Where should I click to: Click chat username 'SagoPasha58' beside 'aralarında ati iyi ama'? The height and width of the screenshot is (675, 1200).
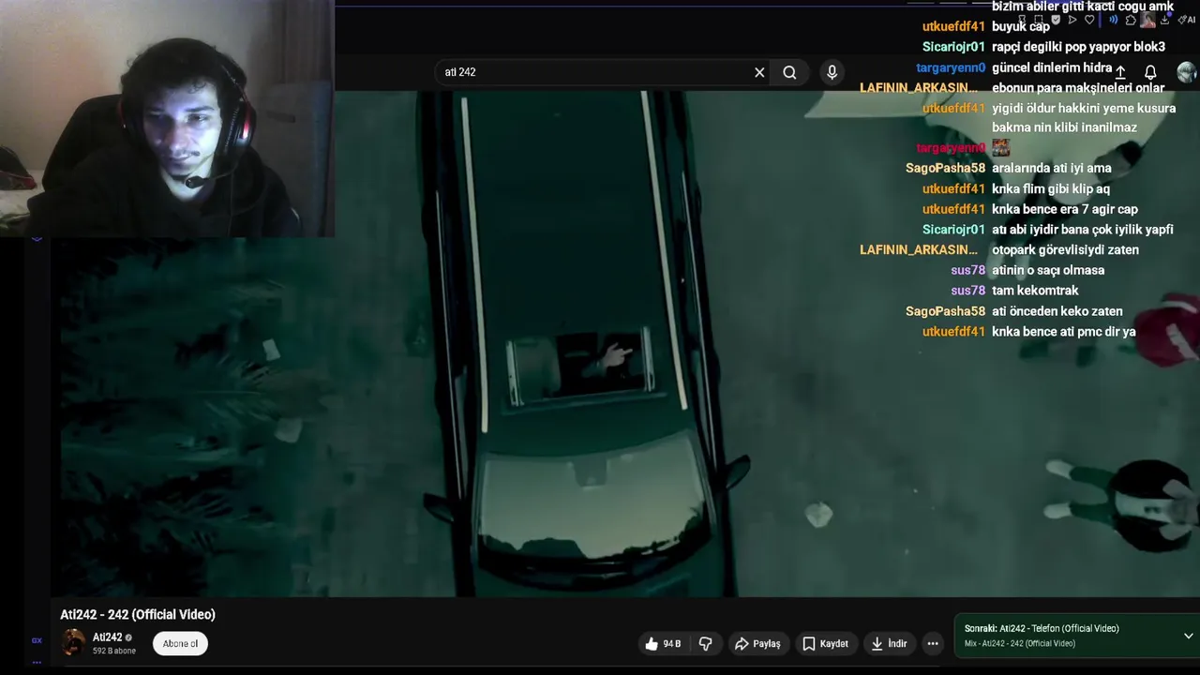click(945, 168)
